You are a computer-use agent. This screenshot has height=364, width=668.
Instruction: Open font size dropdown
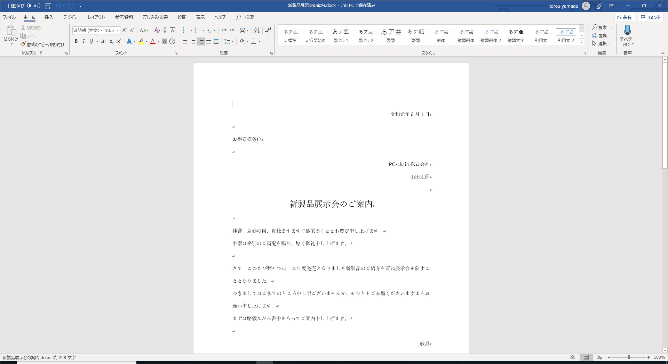pos(118,30)
